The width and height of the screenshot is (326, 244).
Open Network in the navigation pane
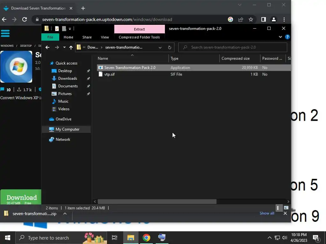(63, 139)
